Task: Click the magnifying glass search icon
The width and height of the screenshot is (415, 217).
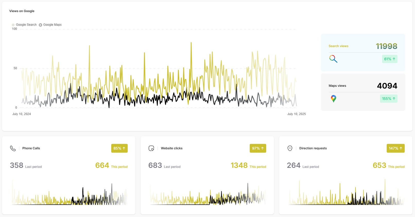Action: click(333, 59)
